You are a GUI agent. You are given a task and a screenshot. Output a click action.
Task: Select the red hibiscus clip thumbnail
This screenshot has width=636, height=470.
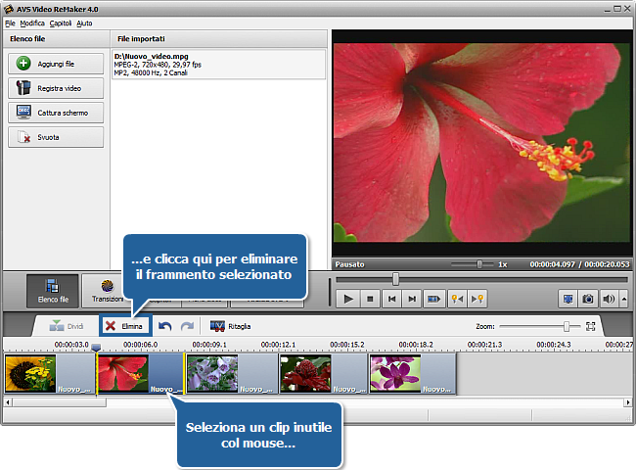pos(123,374)
